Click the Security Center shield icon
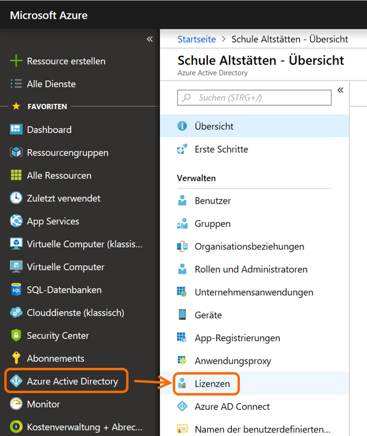The height and width of the screenshot is (436, 367). [x=16, y=336]
